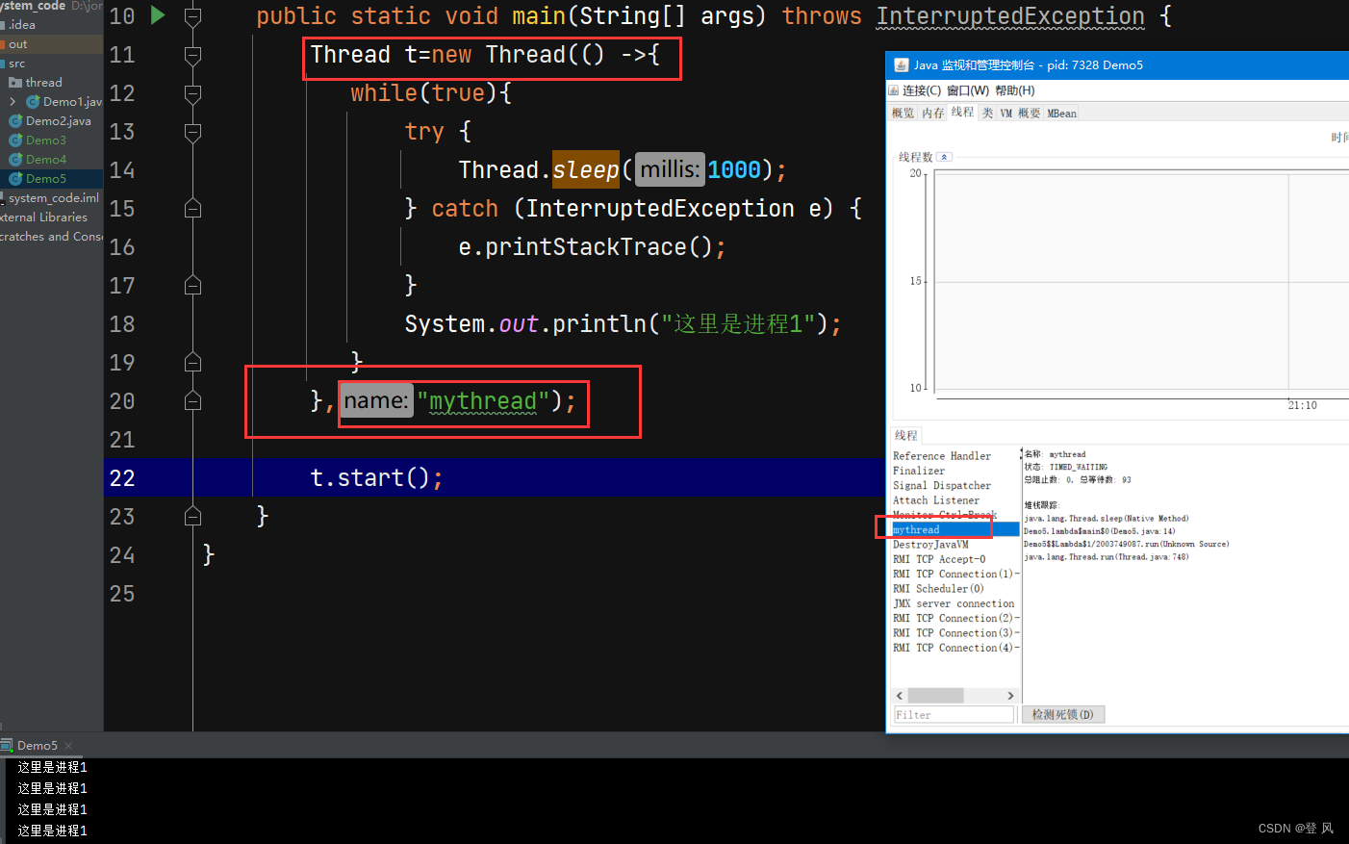Switch to the 类 tab in JConsole
Screen dimensions: 1349x844
987,113
